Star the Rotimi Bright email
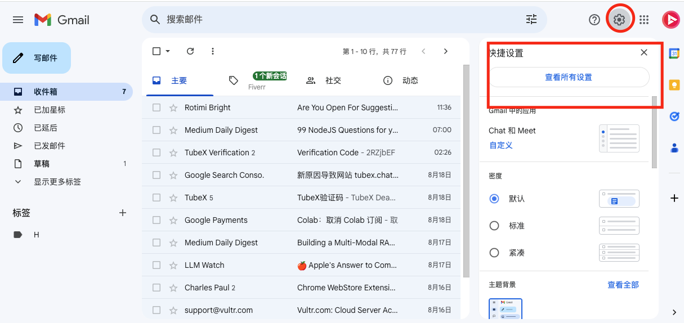The height and width of the screenshot is (323, 684). point(173,107)
